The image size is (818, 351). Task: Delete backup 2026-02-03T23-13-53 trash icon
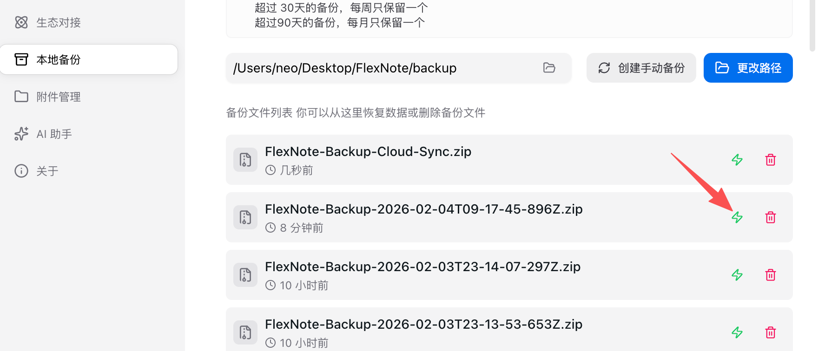771,332
